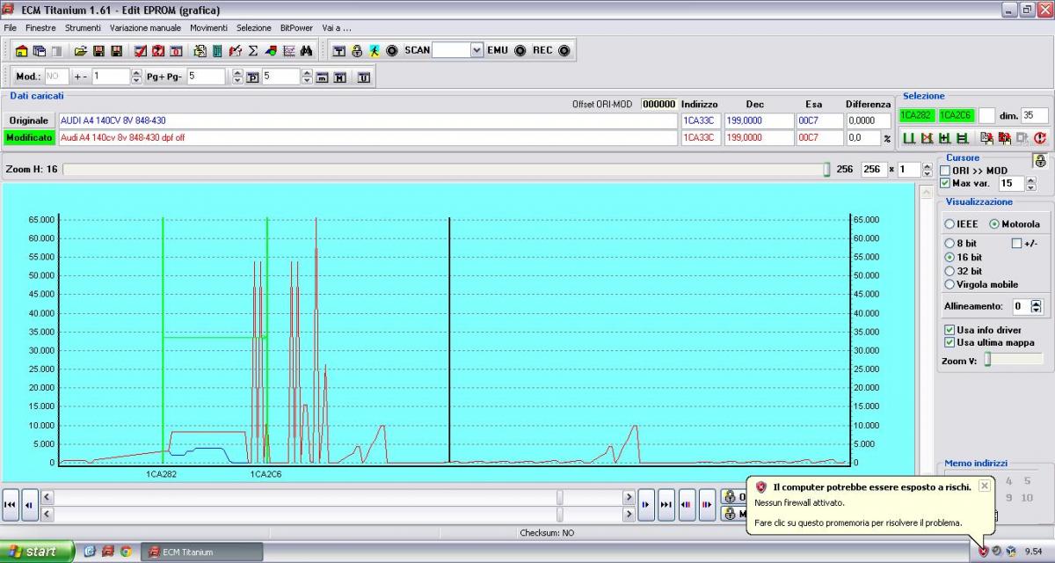This screenshot has width=1055, height=563.
Task: Click the binoculars search icon
Action: point(306,51)
